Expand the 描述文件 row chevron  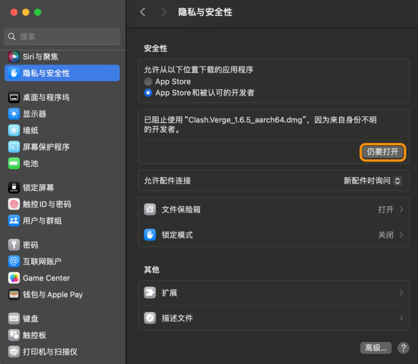(x=401, y=318)
